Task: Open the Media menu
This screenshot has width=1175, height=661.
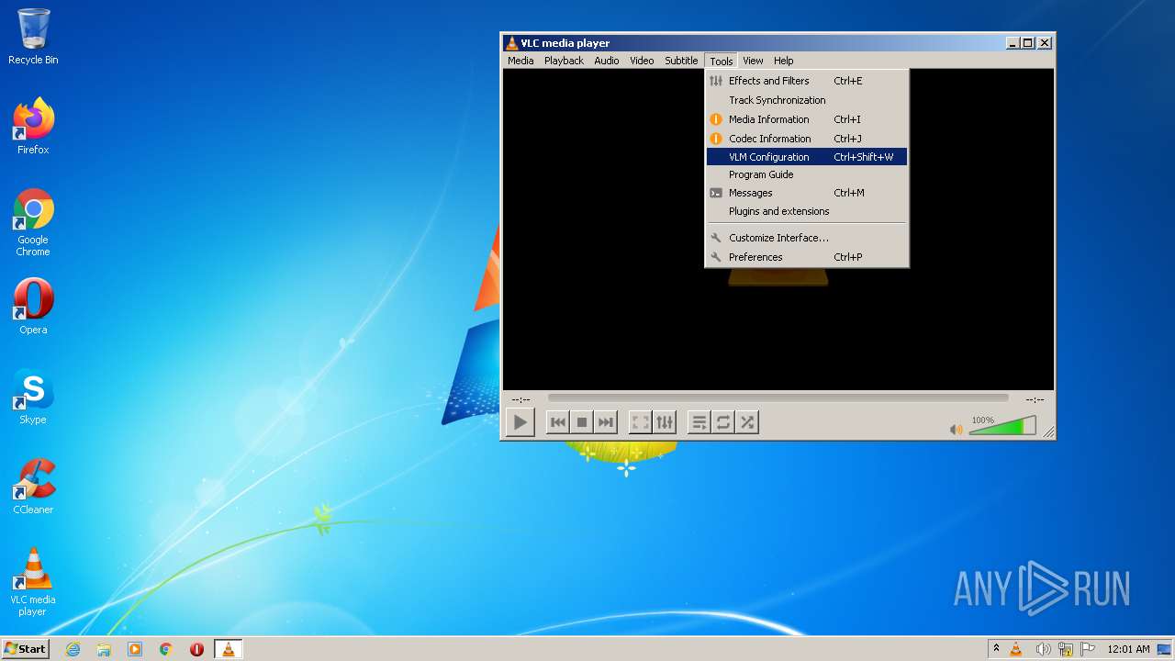Action: (x=520, y=61)
